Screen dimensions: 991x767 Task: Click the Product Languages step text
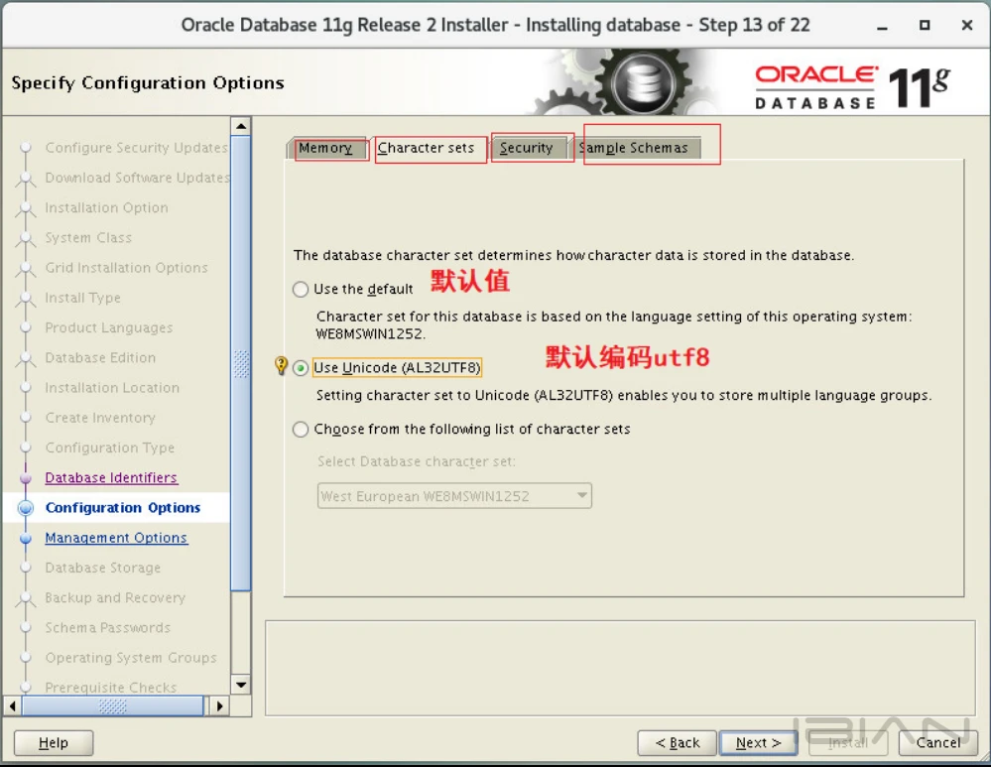109,328
